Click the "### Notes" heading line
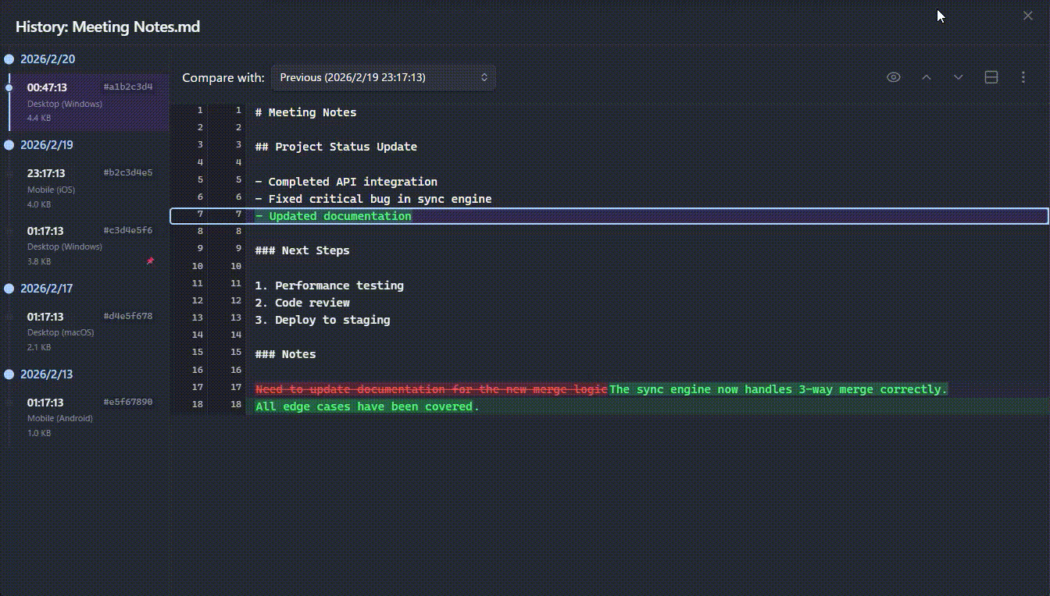 (285, 354)
